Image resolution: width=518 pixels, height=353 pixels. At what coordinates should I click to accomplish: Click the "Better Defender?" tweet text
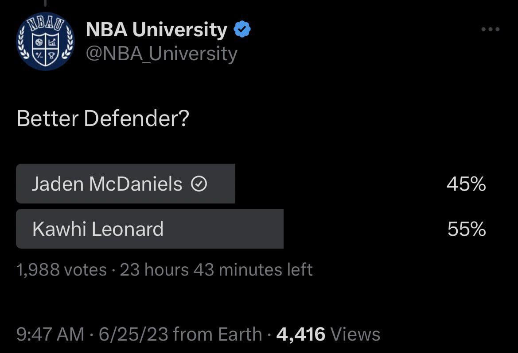(103, 119)
